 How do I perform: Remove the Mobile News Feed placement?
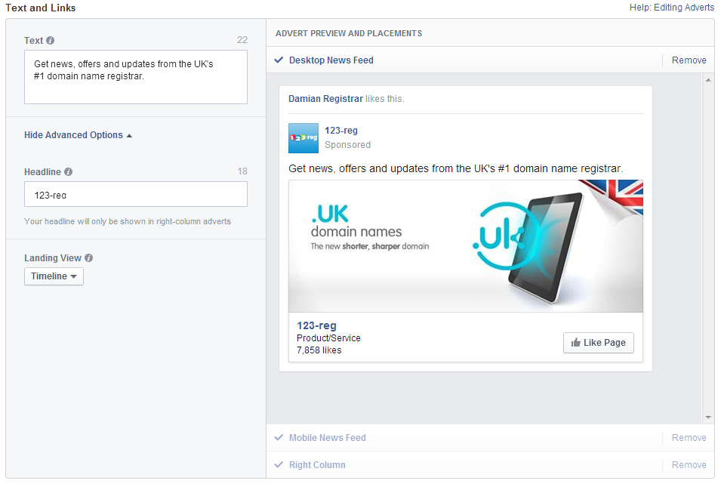(x=689, y=438)
